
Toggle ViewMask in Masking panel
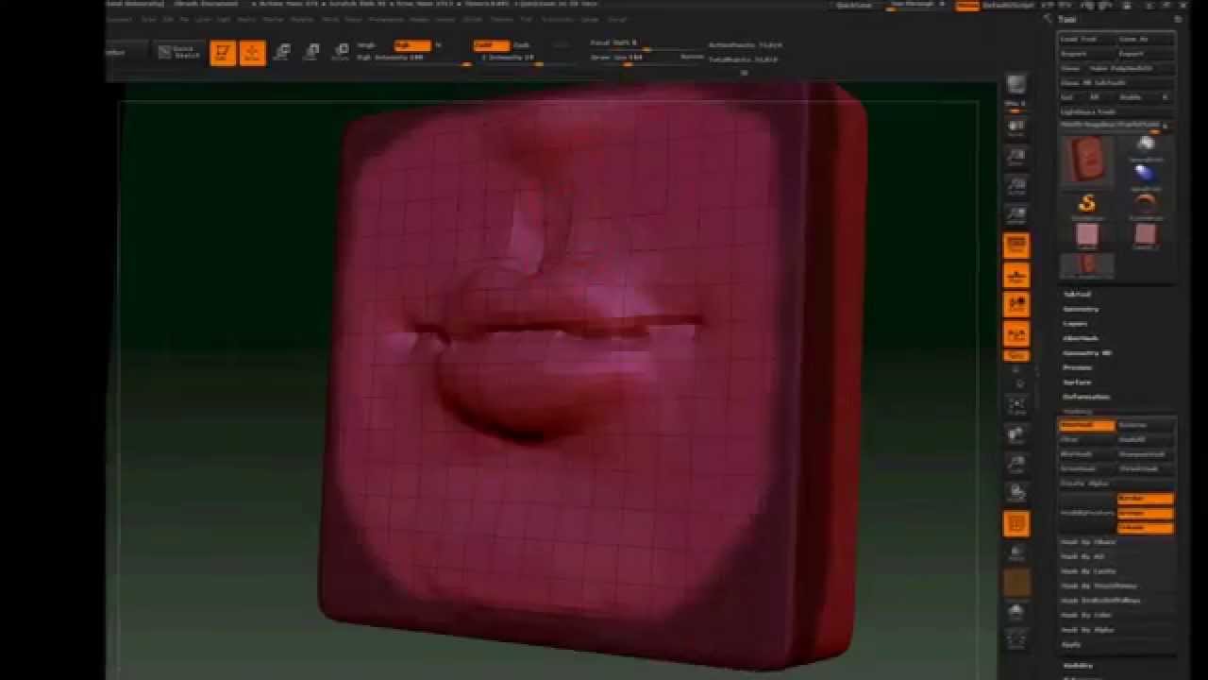[x=1086, y=425]
